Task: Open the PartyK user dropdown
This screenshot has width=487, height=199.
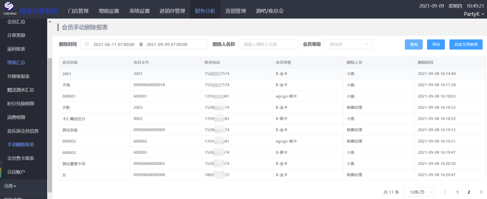Action: [474, 14]
